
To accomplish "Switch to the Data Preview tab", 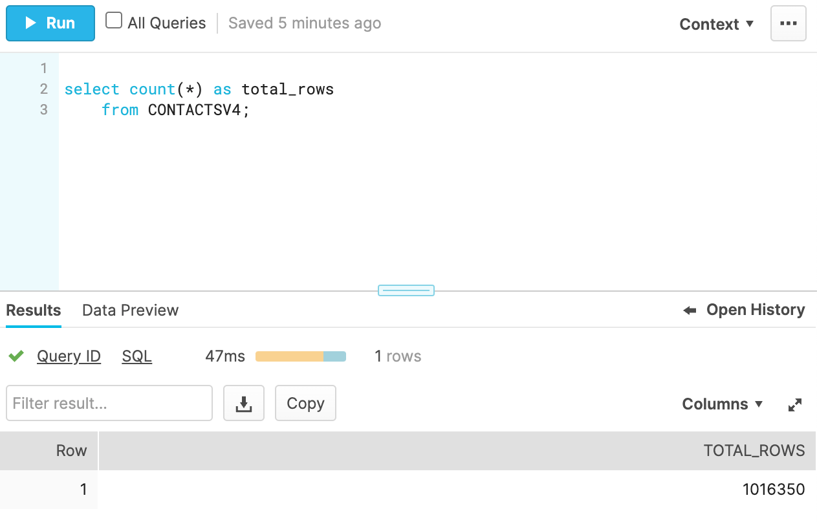I will tap(130, 310).
